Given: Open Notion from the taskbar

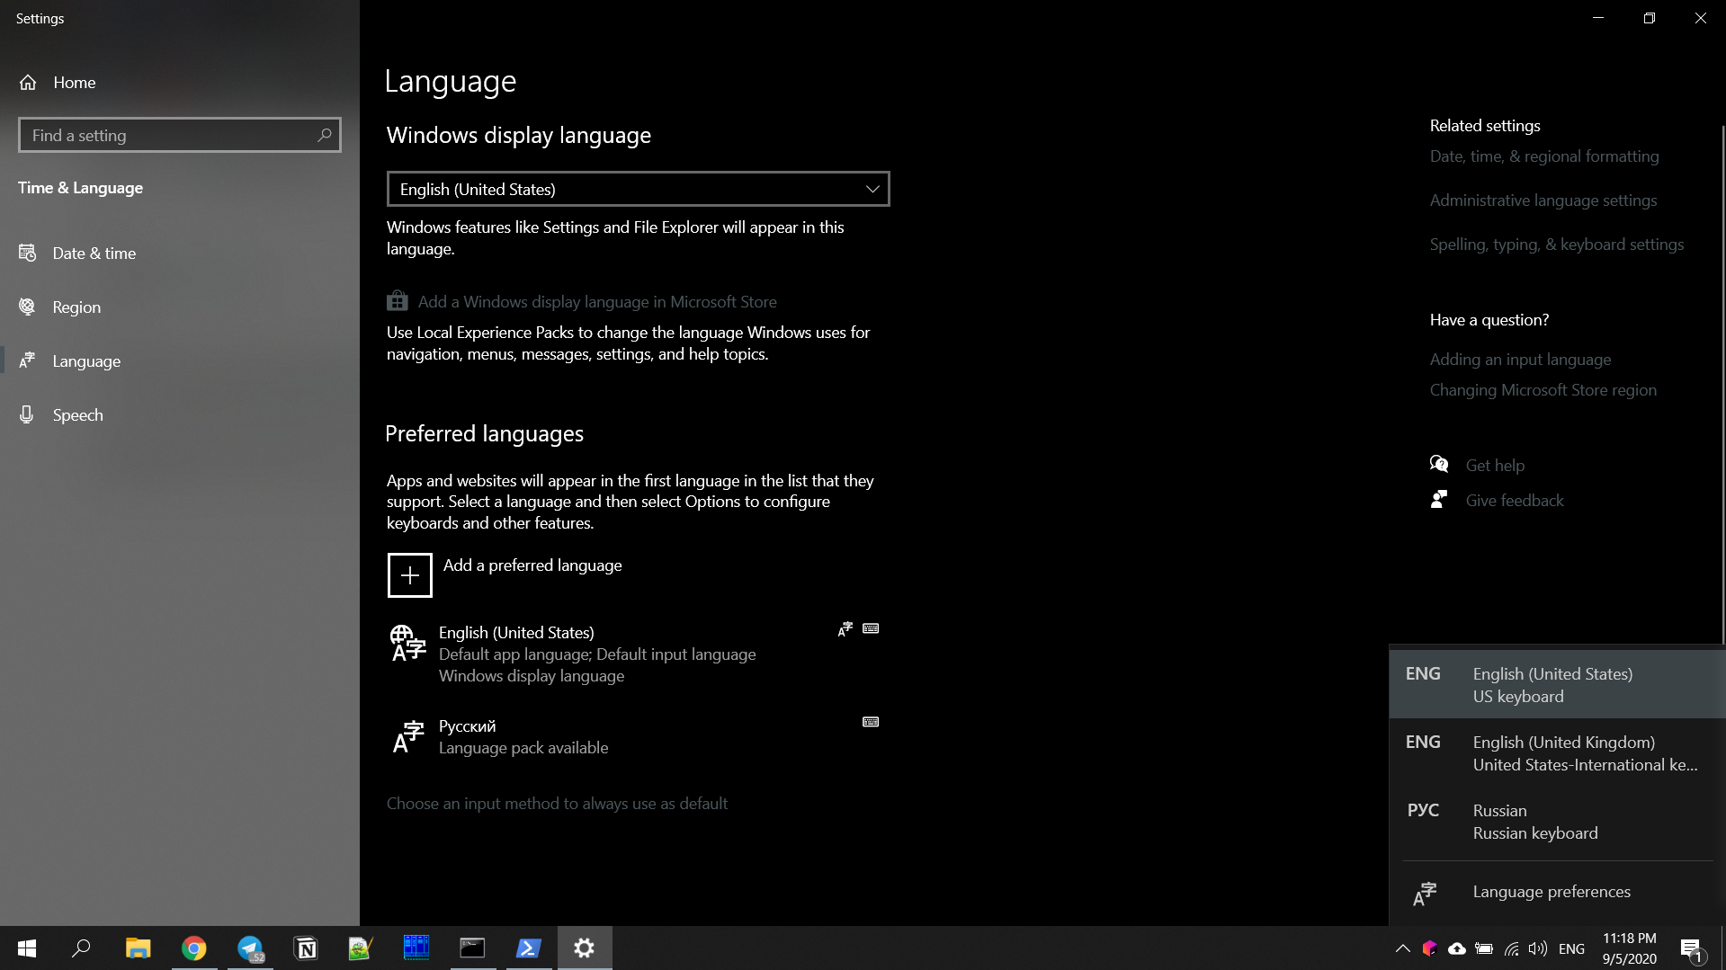Looking at the screenshot, I should click(306, 948).
